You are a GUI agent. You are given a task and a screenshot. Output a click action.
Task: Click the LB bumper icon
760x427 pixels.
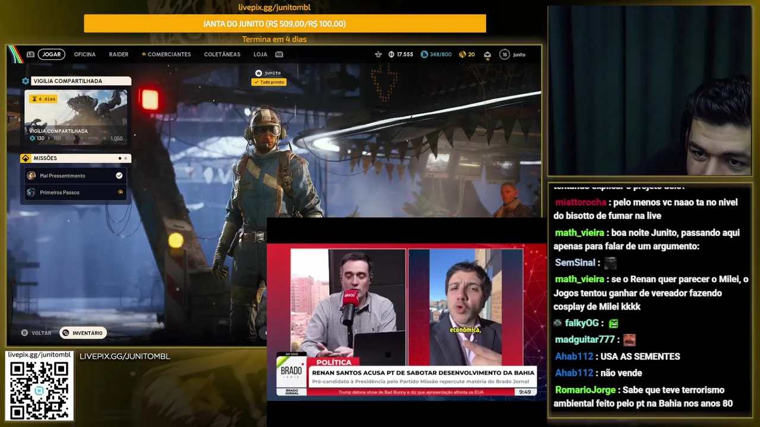coord(30,55)
